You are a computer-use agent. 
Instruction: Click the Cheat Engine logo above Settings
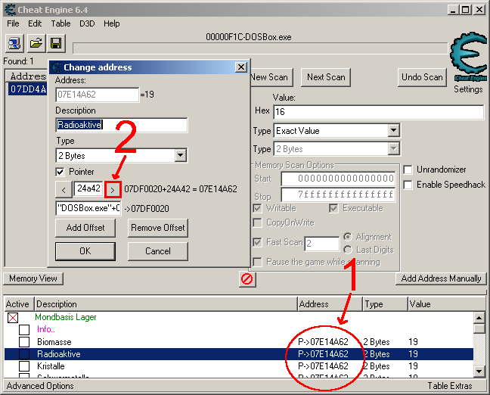click(x=468, y=56)
